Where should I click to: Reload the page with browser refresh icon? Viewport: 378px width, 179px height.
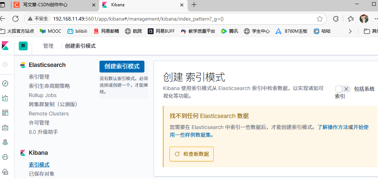16,18
